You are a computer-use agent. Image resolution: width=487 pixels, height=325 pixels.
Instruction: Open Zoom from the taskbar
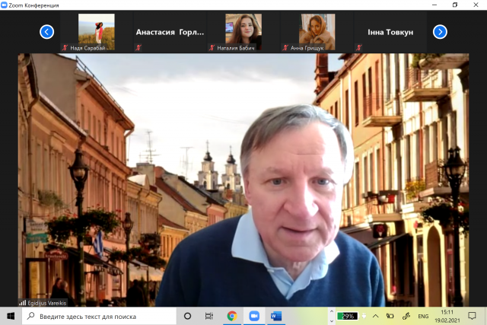[x=254, y=316]
